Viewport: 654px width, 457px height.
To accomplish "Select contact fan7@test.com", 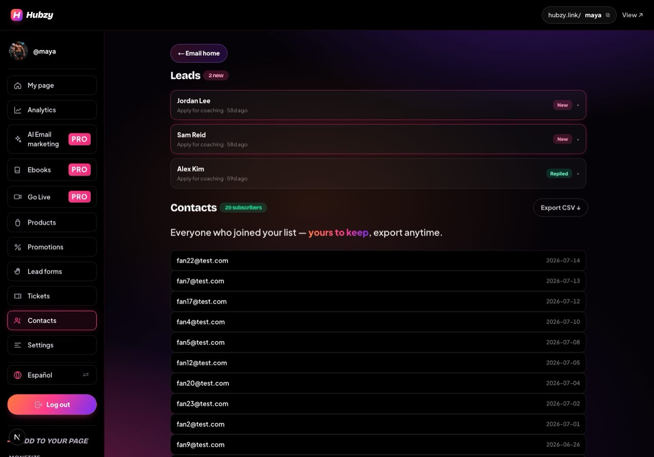I will click(378, 281).
